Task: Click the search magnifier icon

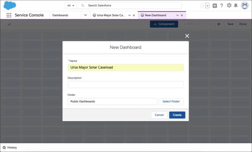Action: [83, 5]
